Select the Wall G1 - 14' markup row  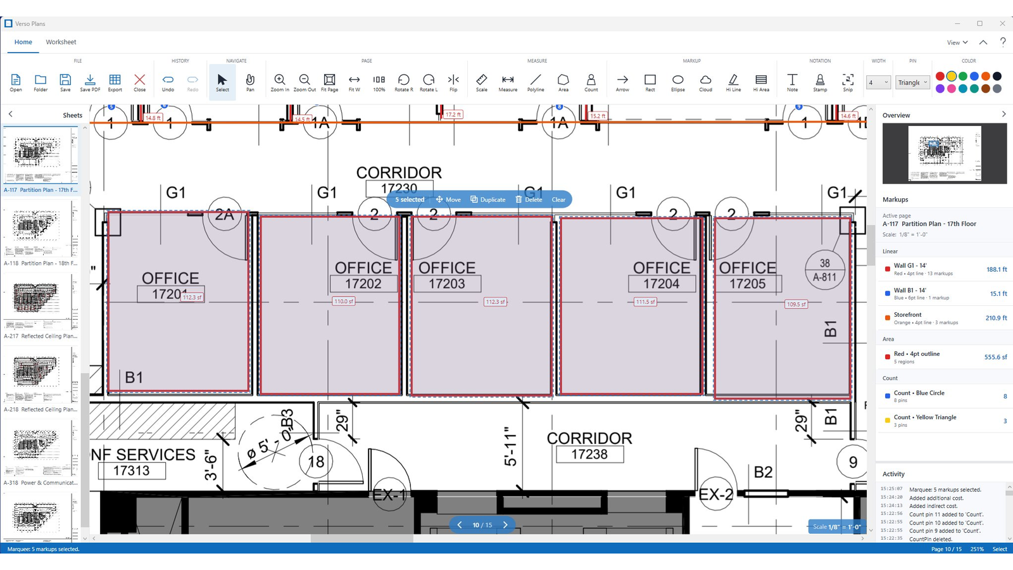tap(945, 269)
